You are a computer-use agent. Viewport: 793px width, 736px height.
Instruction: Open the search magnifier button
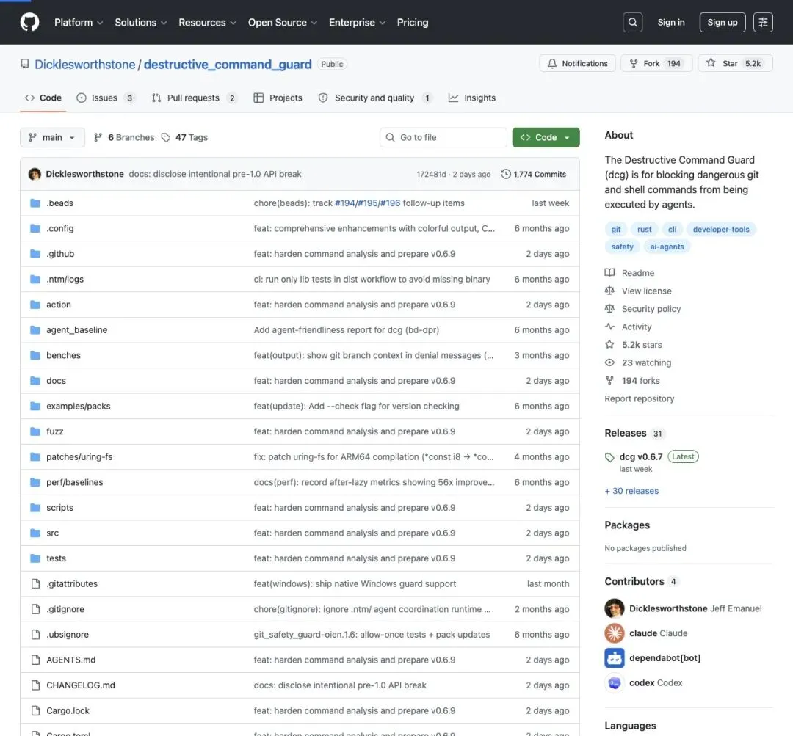click(632, 22)
